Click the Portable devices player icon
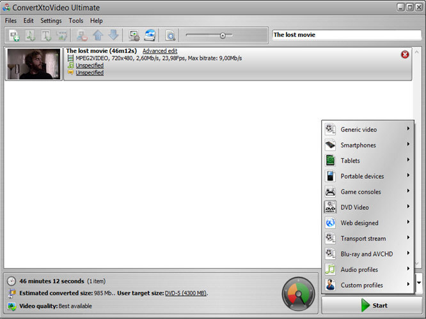This screenshot has height=319, width=426. [330, 176]
